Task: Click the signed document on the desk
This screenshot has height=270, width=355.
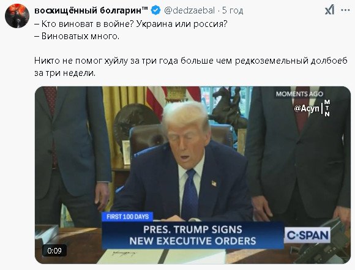Action: 130,256
